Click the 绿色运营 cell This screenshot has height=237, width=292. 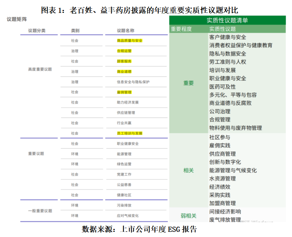click(x=124, y=164)
